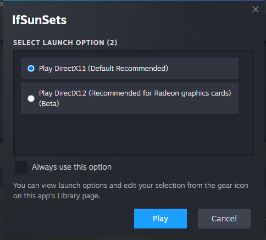The width and height of the screenshot is (266, 240).
Task: Launch the game with the Play button
Action: [x=160, y=219]
